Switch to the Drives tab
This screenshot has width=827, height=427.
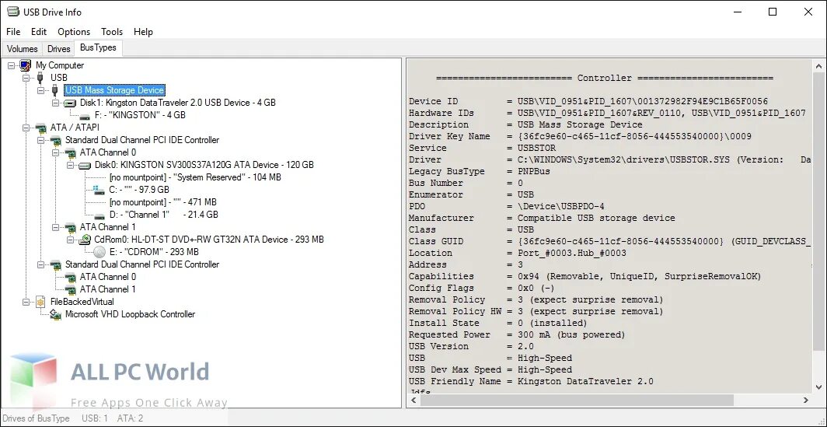tap(58, 48)
